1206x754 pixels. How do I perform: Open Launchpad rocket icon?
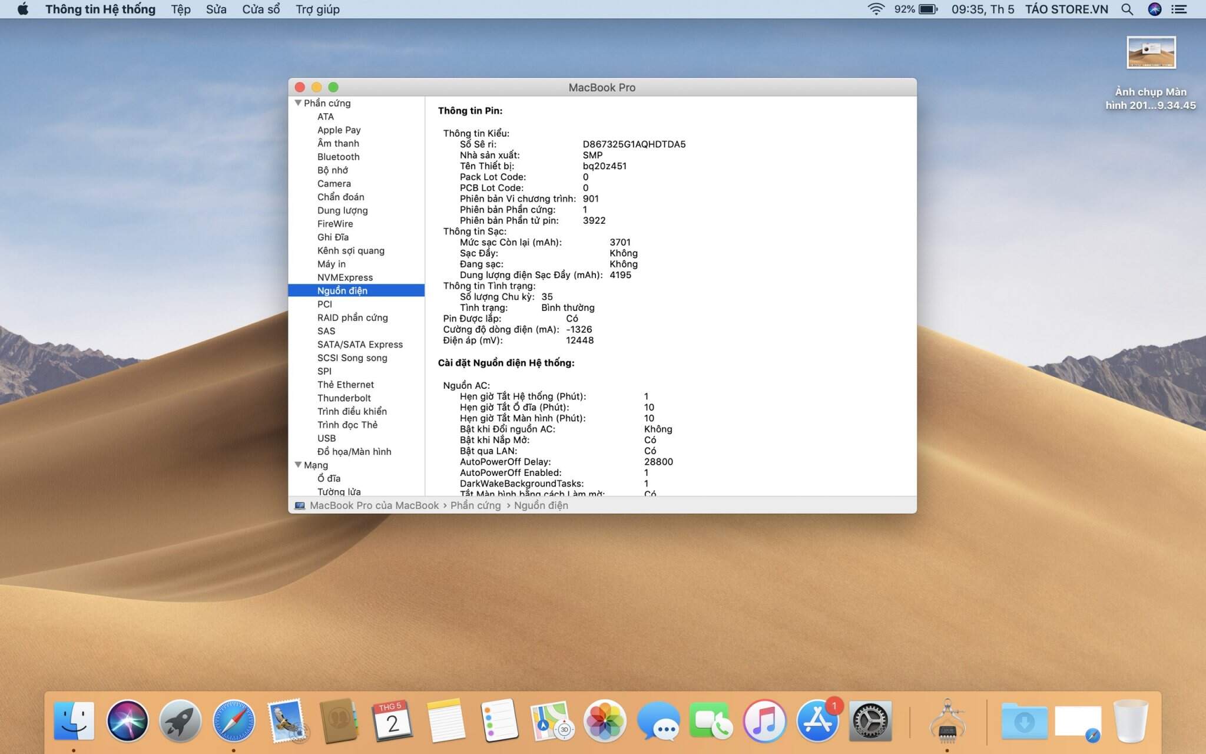[180, 720]
